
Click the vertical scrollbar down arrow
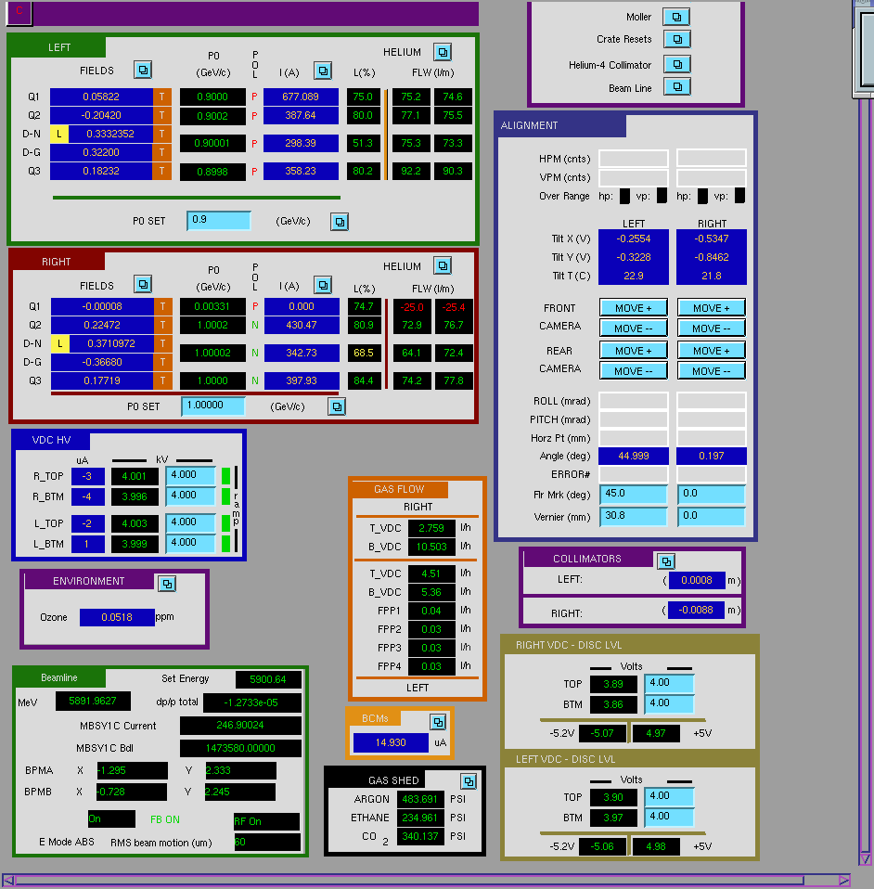pos(865,859)
